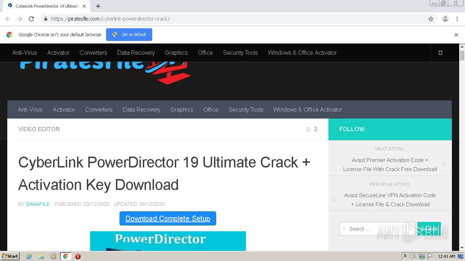Click the 12:41 AM taskbar clock
This screenshot has height=261, width=465.
pyautogui.click(x=446, y=256)
